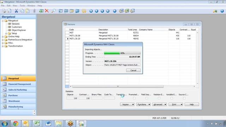This screenshot has width=226, height=127.
Task: Open the View menu
Action: tap(15, 6)
